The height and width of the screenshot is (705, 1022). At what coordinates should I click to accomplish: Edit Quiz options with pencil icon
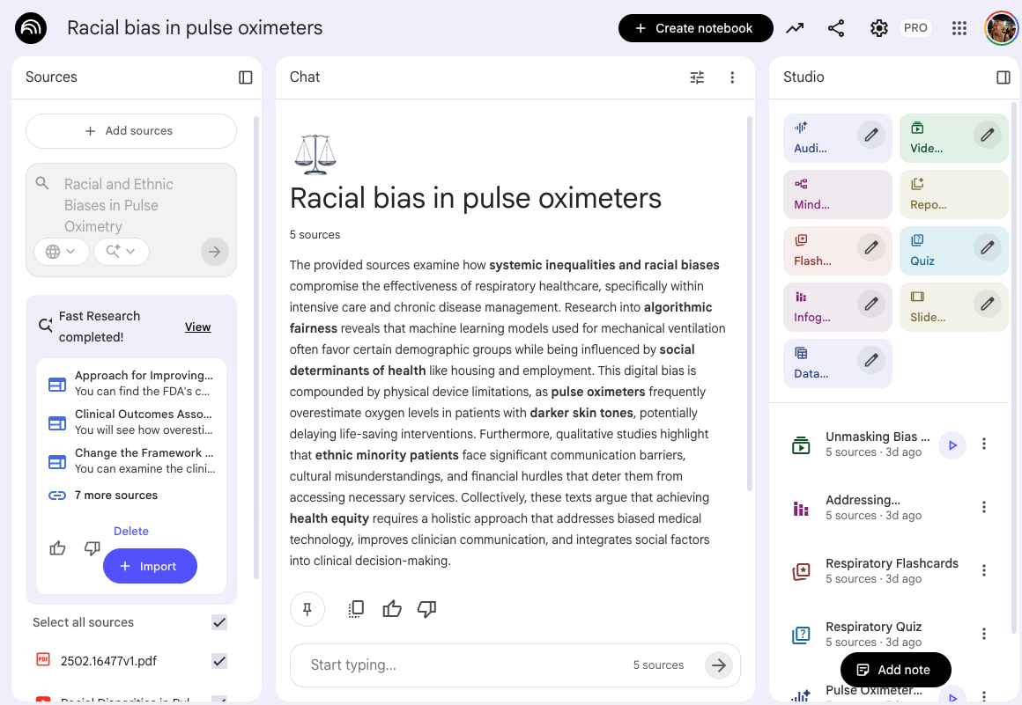pyautogui.click(x=987, y=247)
